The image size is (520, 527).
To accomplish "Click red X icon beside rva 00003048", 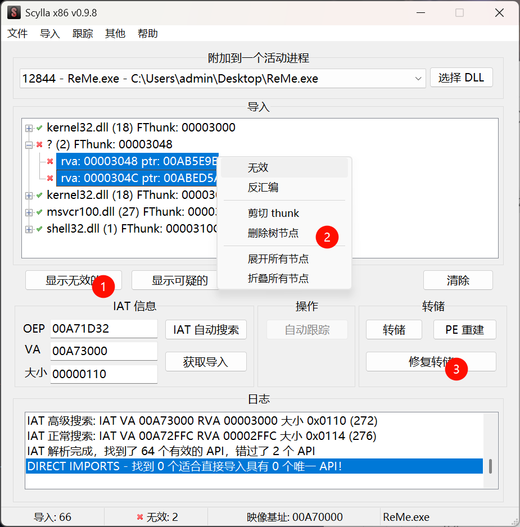I will (x=50, y=161).
